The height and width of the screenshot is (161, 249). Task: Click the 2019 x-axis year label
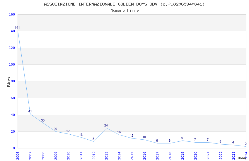[x=183, y=155]
